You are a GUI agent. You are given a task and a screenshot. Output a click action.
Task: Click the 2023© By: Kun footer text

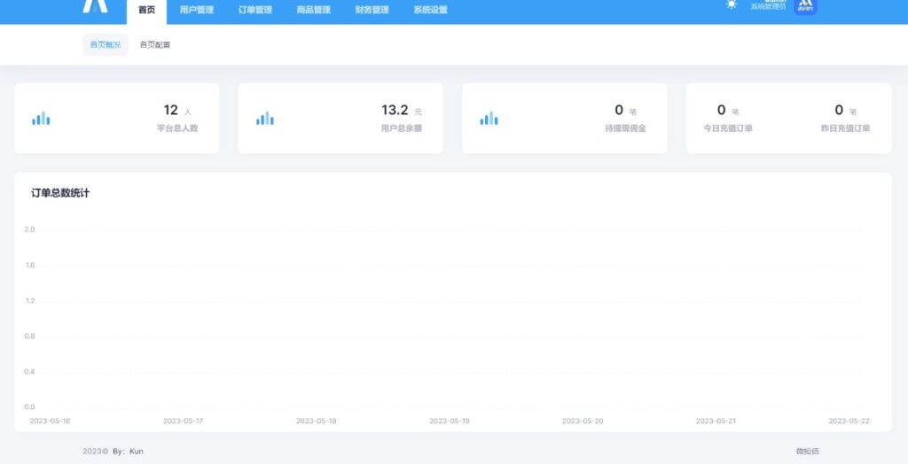pos(113,452)
